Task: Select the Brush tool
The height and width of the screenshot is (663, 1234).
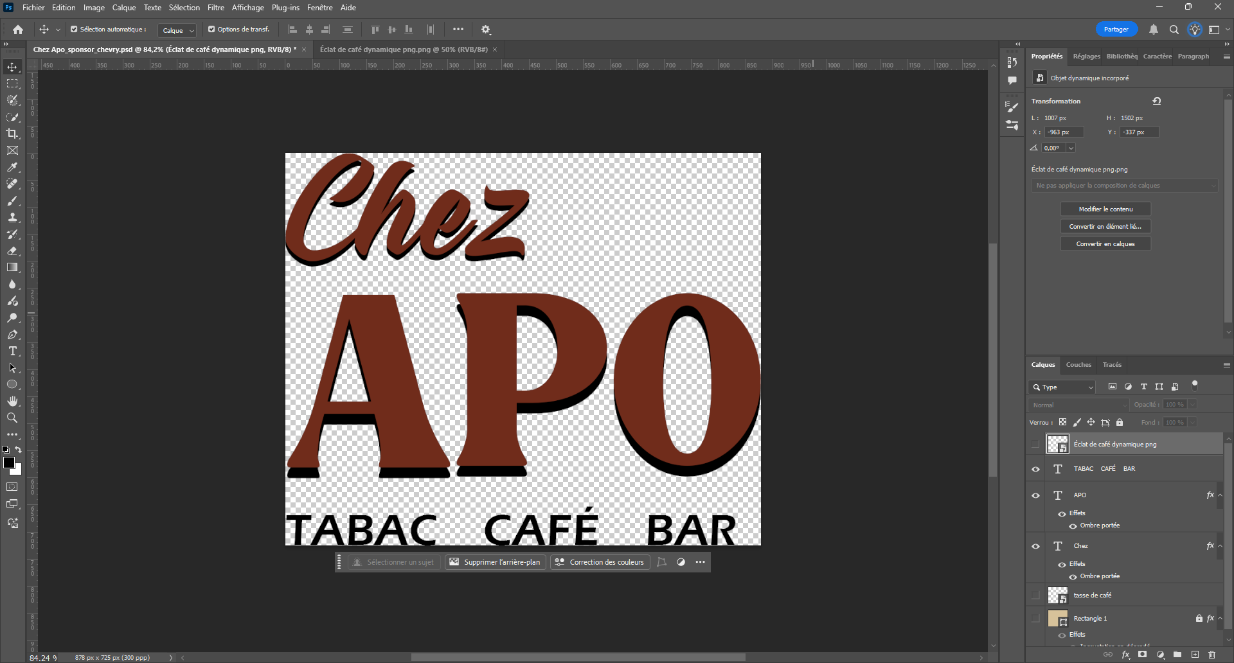Action: point(12,200)
